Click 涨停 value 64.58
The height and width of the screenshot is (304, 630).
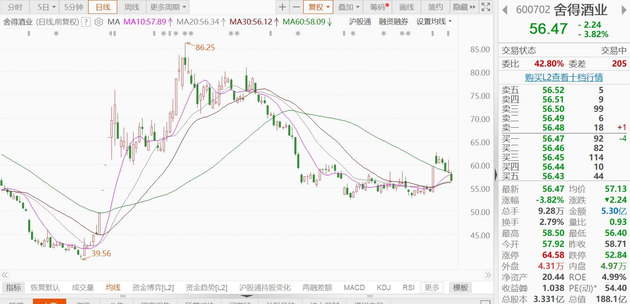[x=552, y=255]
